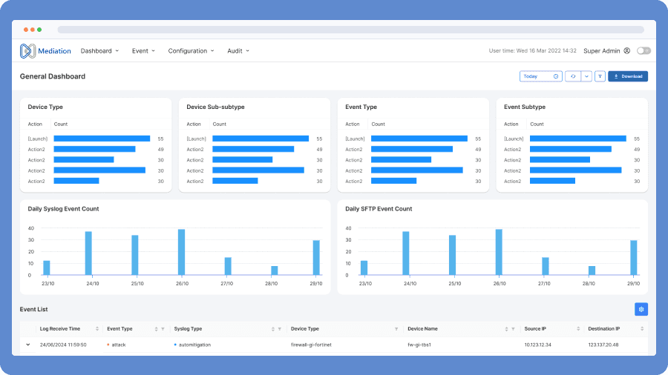Open the Configuration menu
Image resolution: width=668 pixels, height=375 pixels.
tap(191, 51)
